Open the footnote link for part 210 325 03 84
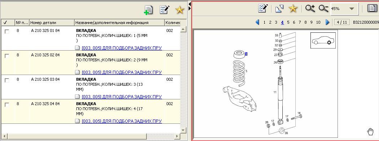 click(x=122, y=97)
